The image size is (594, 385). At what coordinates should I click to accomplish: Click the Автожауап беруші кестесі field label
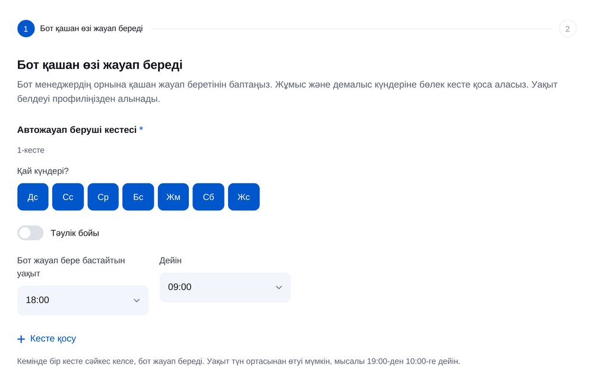coord(77,130)
